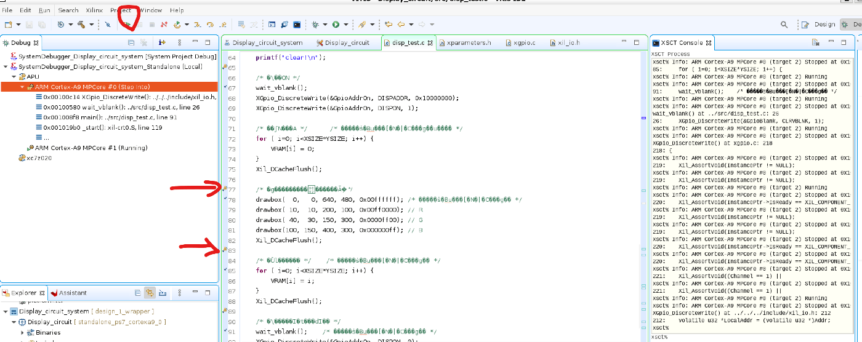Switch to the Design perspective
Image resolution: width=862 pixels, height=342 pixels.
tap(818, 25)
